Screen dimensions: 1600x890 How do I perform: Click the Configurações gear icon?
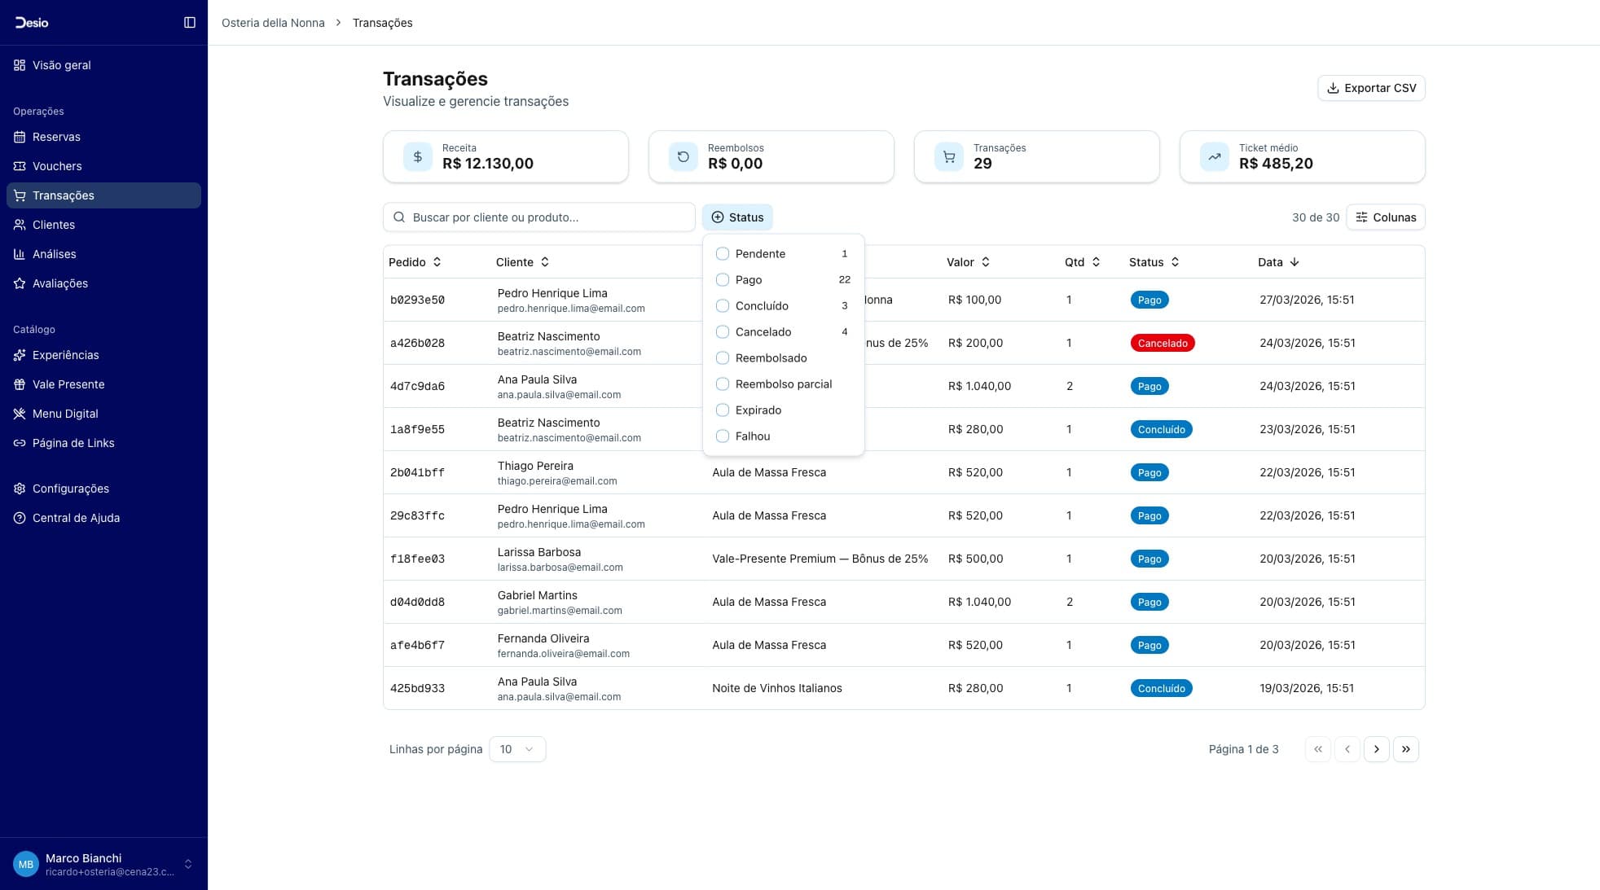(x=20, y=489)
